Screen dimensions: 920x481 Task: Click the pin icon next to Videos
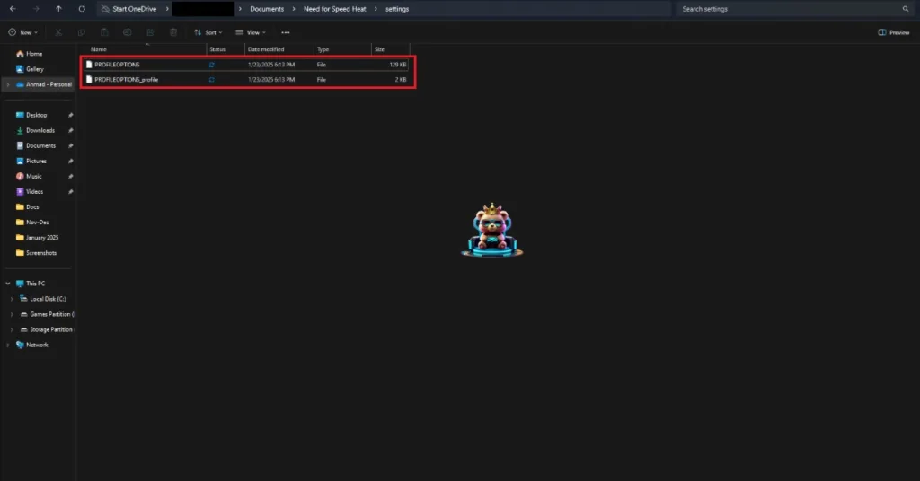point(70,191)
